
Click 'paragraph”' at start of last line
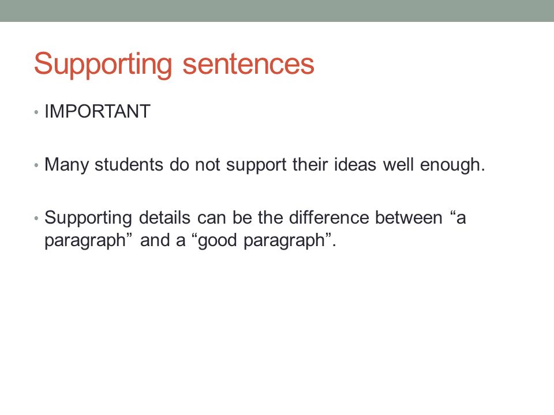click(88, 241)
